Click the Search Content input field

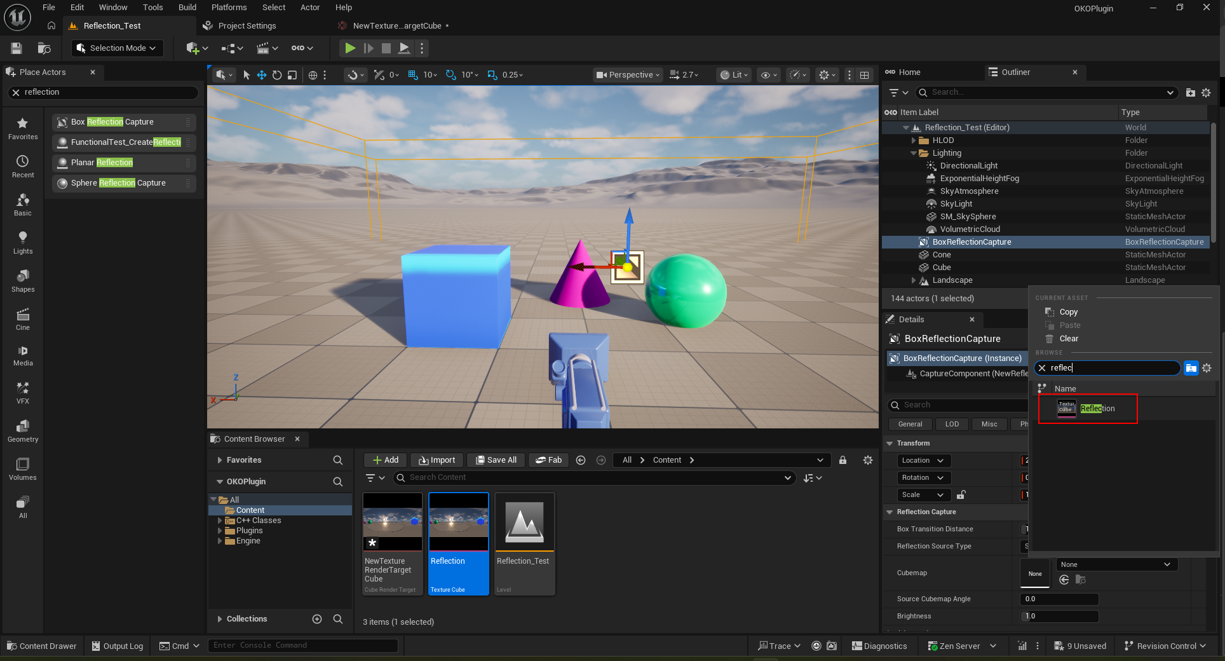click(x=594, y=478)
